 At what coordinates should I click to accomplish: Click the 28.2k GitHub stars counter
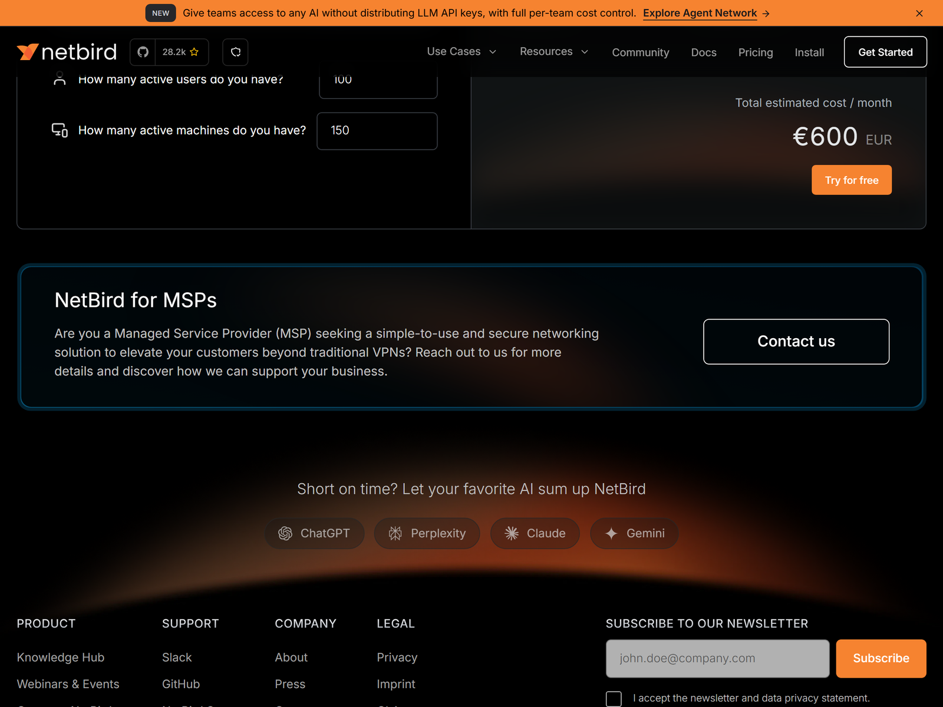(181, 52)
